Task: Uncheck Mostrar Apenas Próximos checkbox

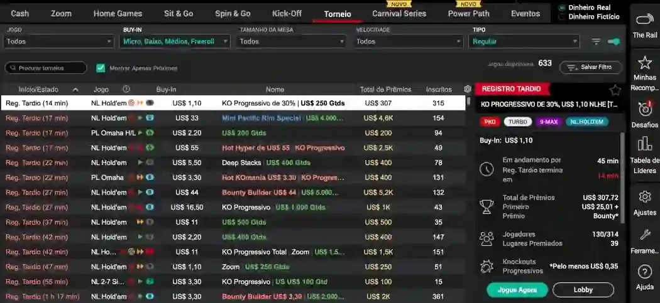Action: point(101,68)
